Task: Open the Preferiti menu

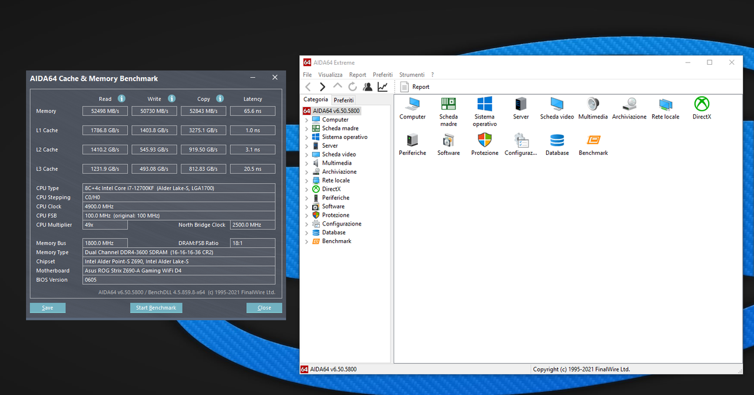Action: pos(382,75)
